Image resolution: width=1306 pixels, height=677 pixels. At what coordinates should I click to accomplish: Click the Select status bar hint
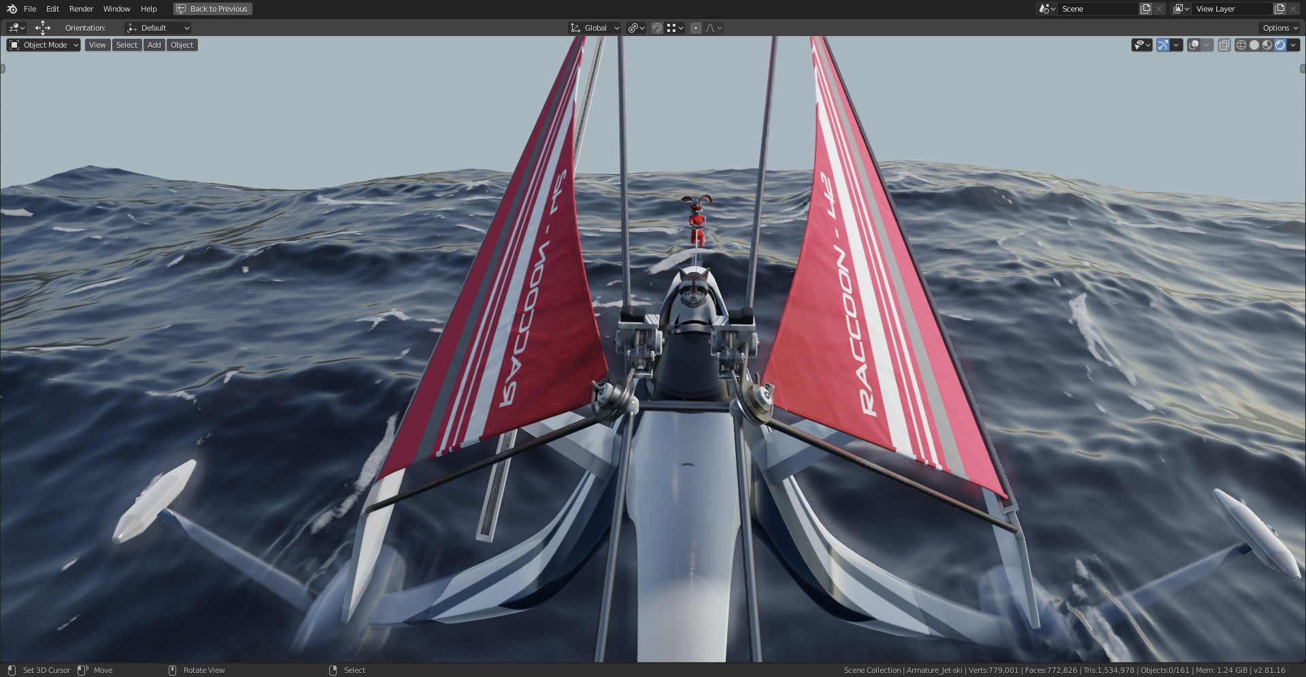click(x=354, y=670)
